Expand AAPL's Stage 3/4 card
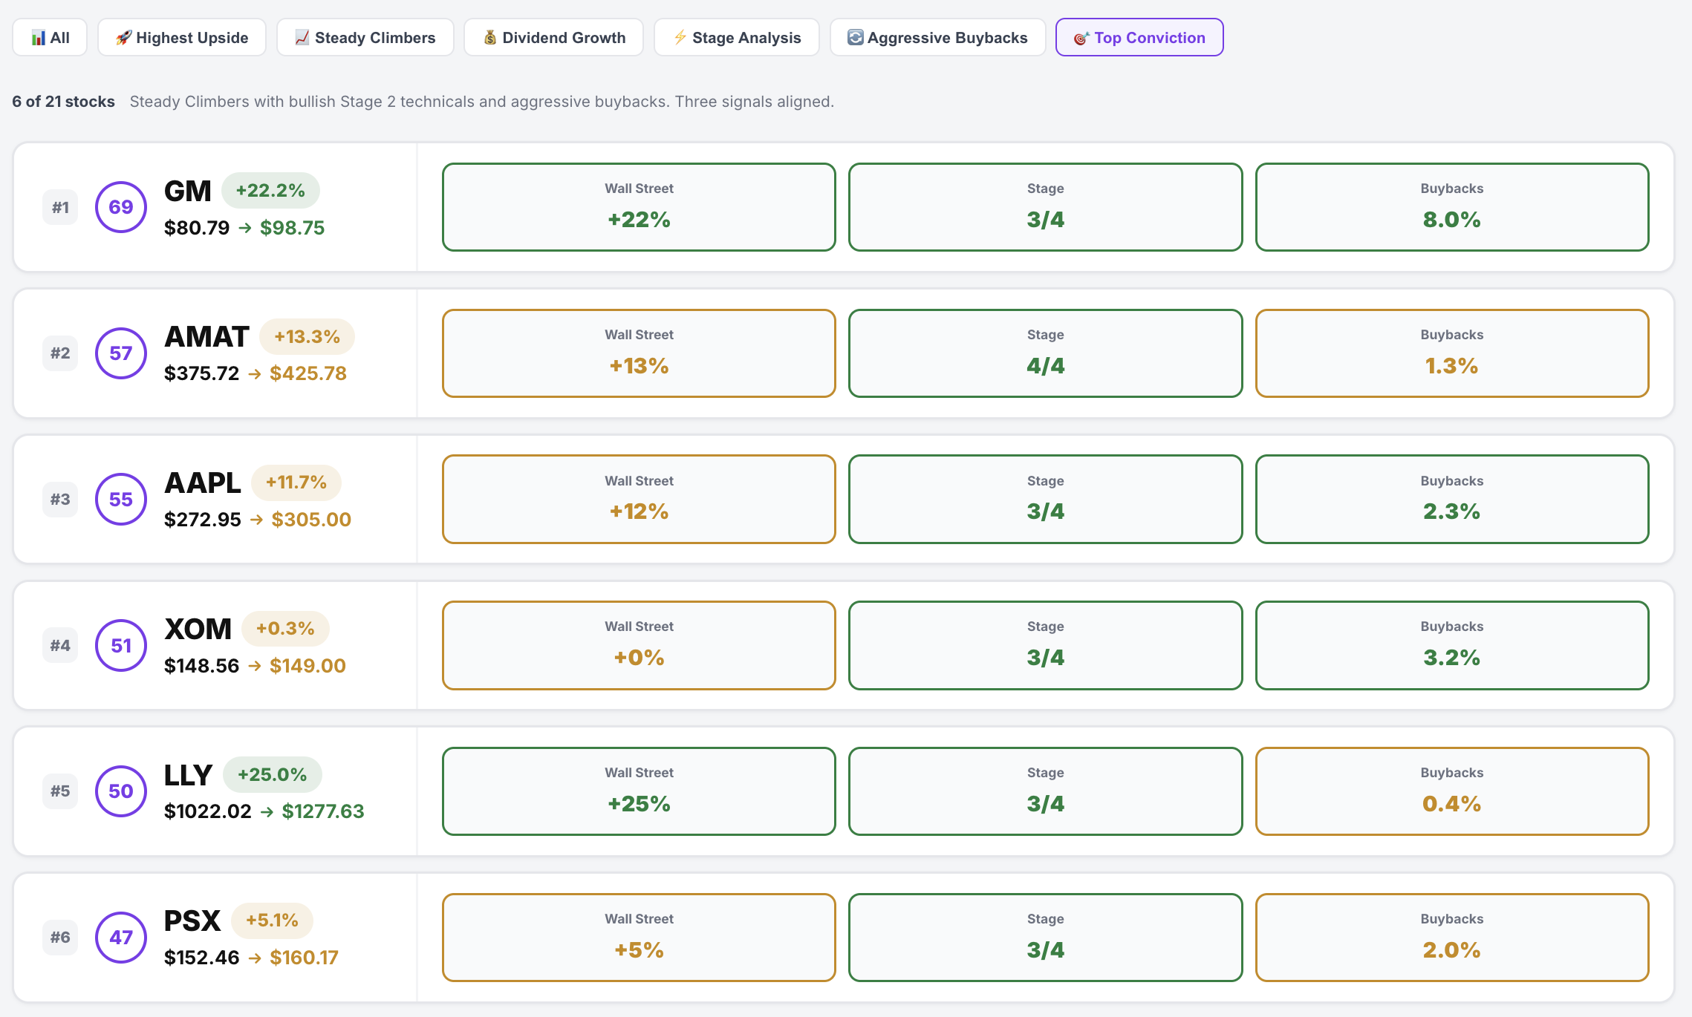Image resolution: width=1692 pixels, height=1017 pixels. click(1044, 499)
